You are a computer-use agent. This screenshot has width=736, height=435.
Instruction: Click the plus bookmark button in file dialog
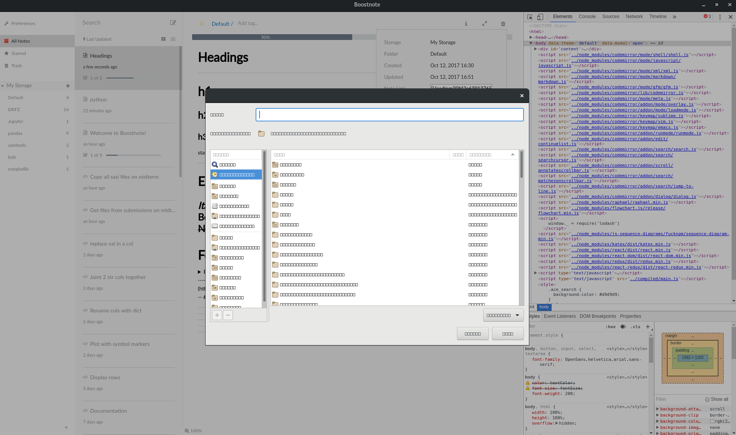pos(217,315)
